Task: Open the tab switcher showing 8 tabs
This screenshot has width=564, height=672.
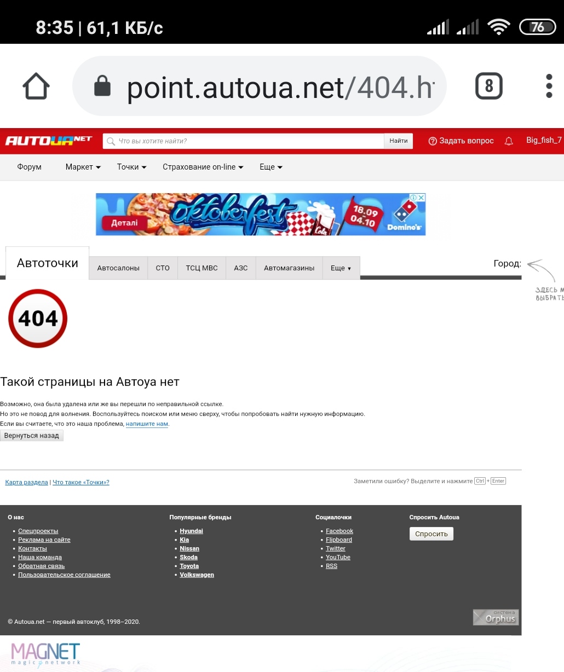Action: pos(488,86)
